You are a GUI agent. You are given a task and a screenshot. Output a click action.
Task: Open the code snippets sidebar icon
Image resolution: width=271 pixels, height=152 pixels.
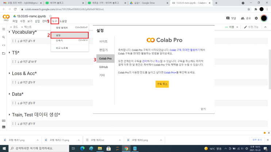[x=4, y=45]
